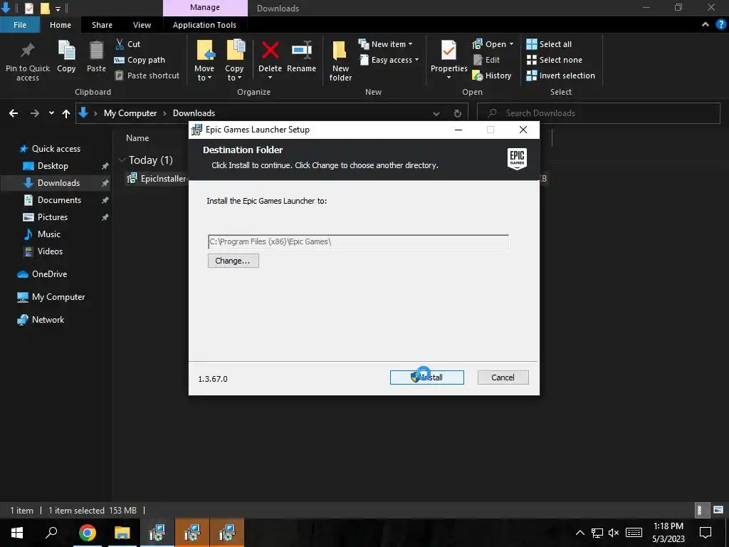Click Select none in ribbon

click(x=554, y=60)
